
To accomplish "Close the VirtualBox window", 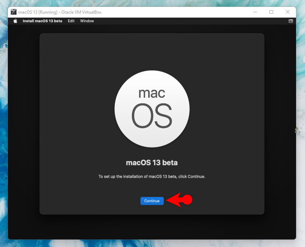I will pyautogui.click(x=288, y=12).
